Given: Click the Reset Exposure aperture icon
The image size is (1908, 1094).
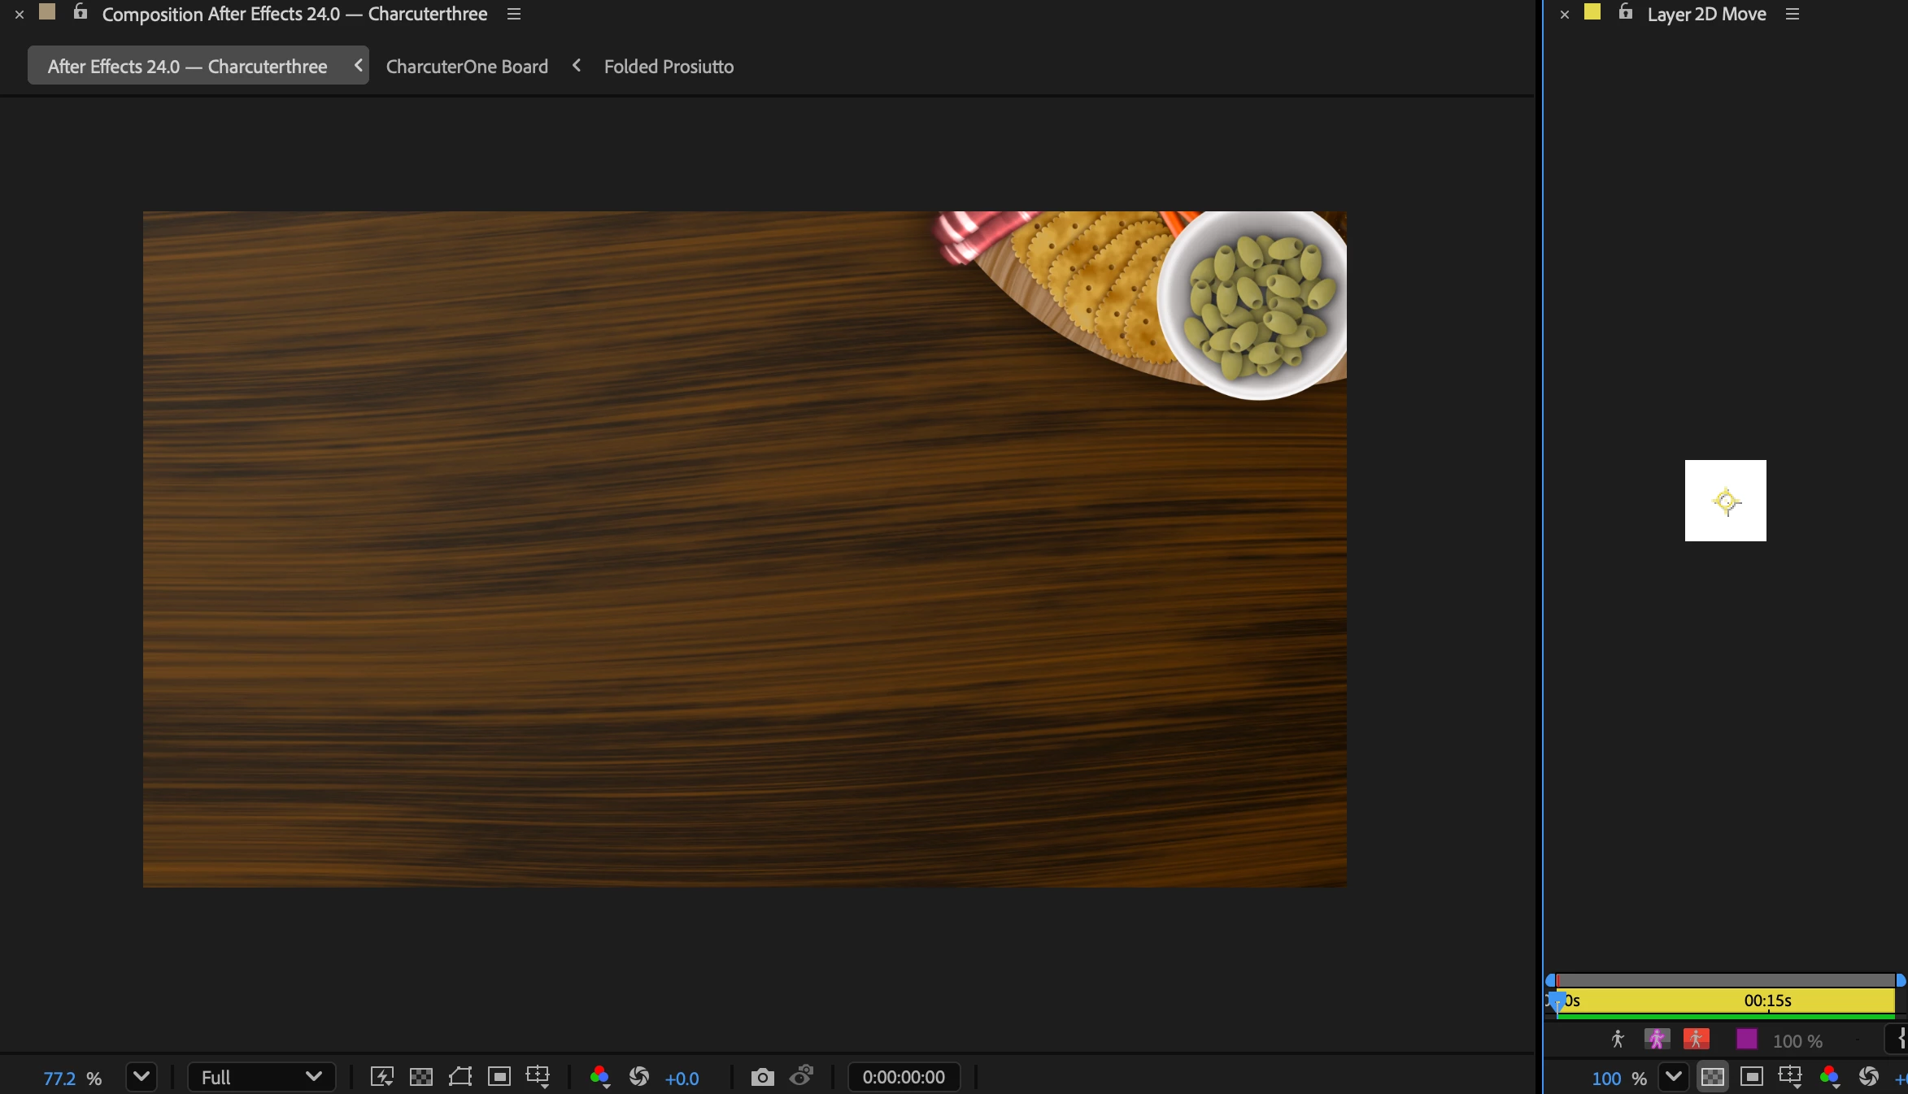Looking at the screenshot, I should [639, 1077].
